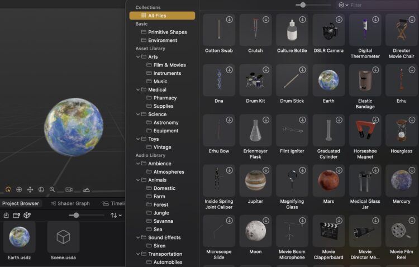419x267 pixels.
Task: Download the Drum Kit asset
Action: click(x=266, y=70)
